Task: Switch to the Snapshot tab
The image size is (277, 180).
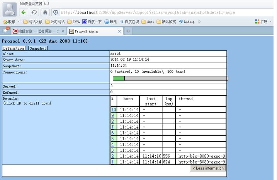Action: point(38,48)
